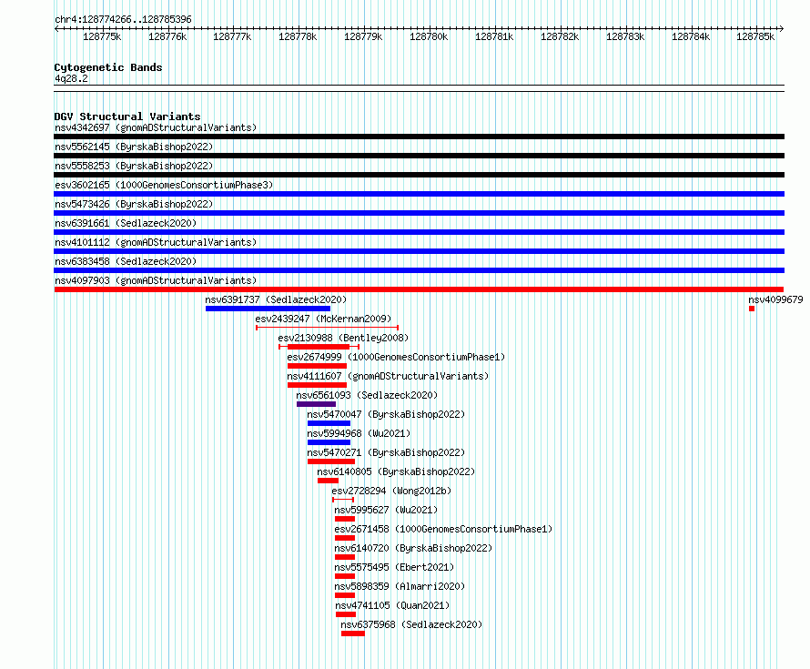810x669 pixels.
Task: Select the thin red esv2439247 interval line
Action: click(x=327, y=328)
